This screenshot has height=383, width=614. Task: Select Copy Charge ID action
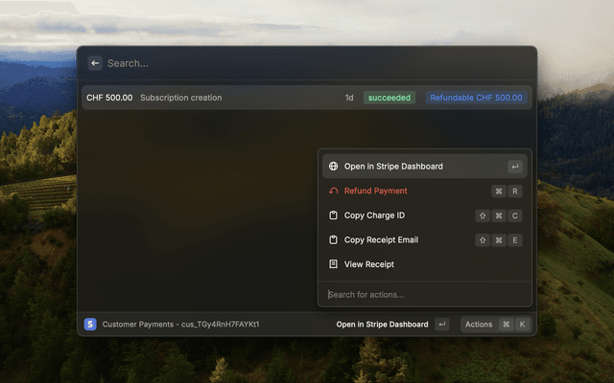pyautogui.click(x=424, y=215)
